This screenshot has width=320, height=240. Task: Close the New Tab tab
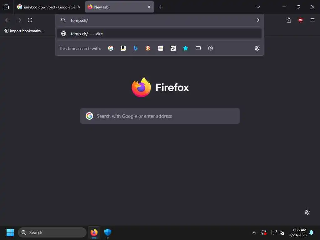tap(149, 7)
